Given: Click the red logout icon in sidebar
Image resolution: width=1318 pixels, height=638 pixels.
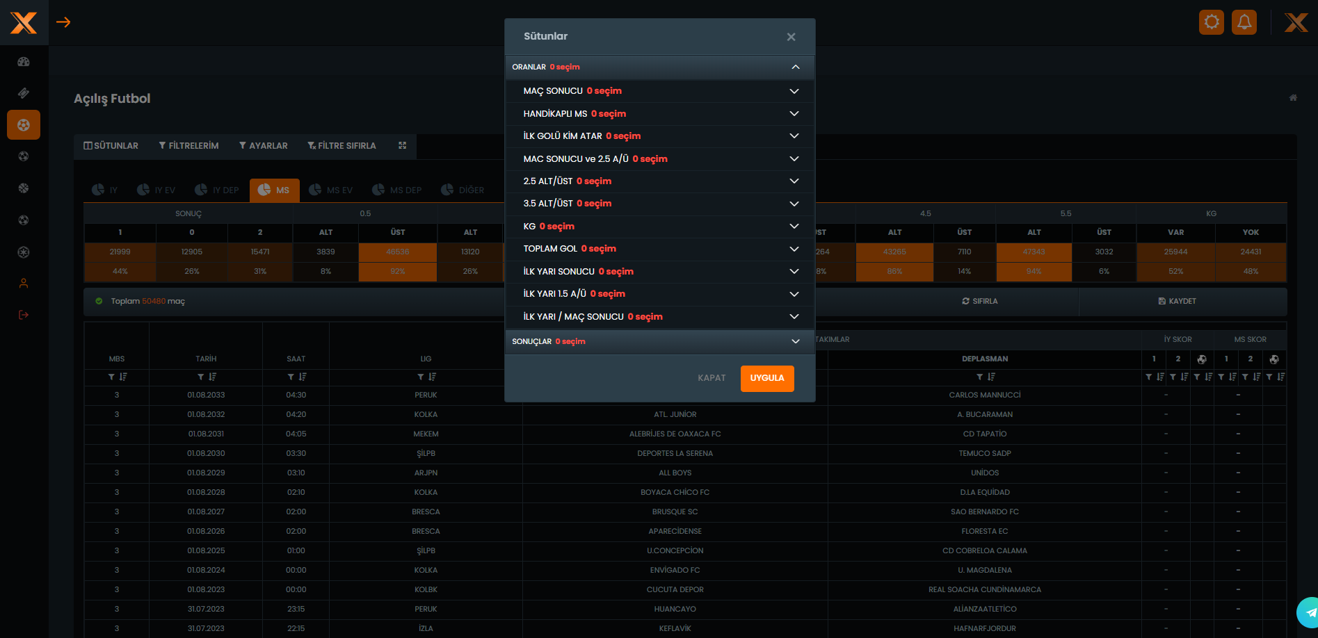Looking at the screenshot, I should (24, 315).
